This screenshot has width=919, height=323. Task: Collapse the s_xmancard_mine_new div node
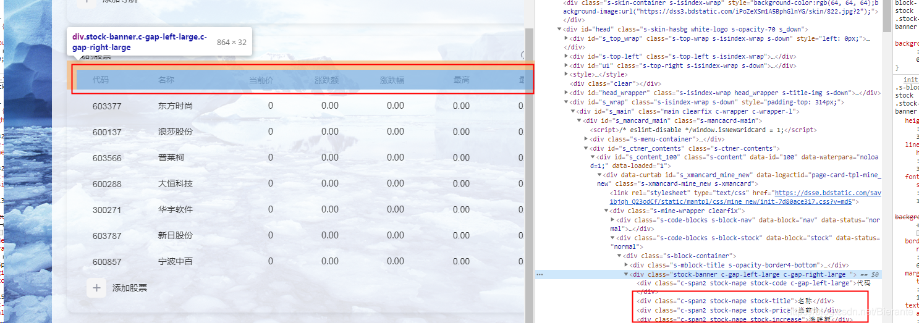click(x=599, y=175)
